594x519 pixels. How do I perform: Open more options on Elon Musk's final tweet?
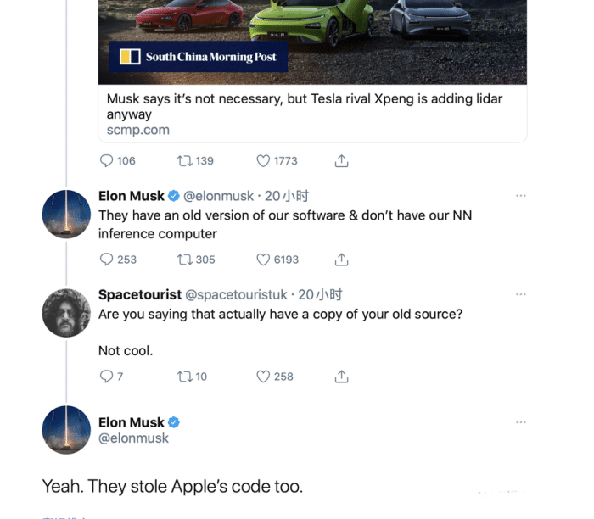pos(521,421)
